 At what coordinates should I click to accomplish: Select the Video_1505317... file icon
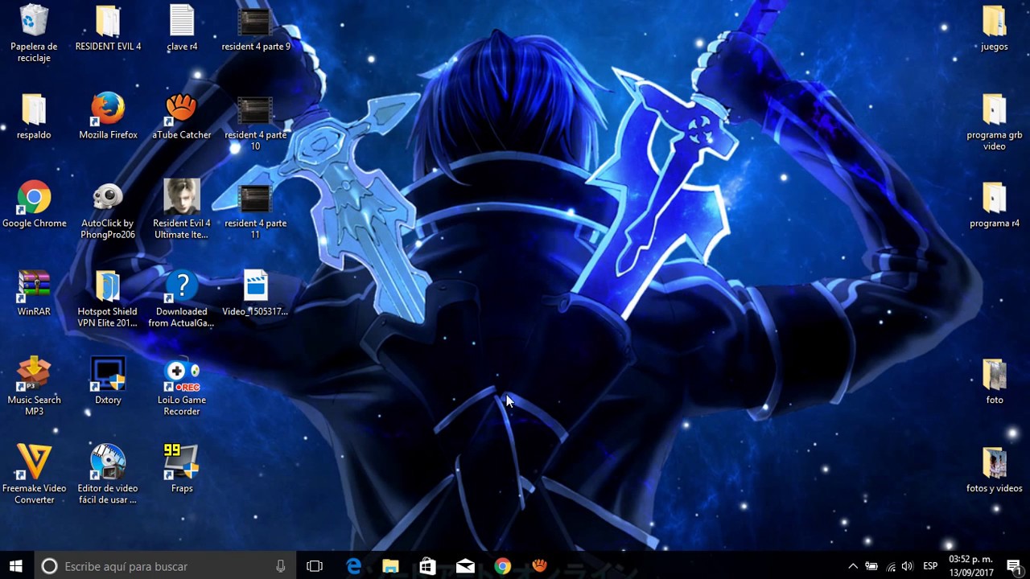pyautogui.click(x=256, y=294)
